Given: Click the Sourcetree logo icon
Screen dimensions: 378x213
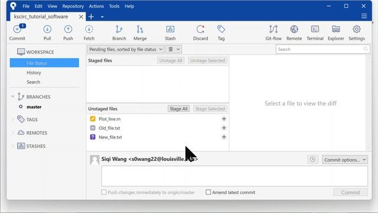Looking at the screenshot, I should click(13, 6).
